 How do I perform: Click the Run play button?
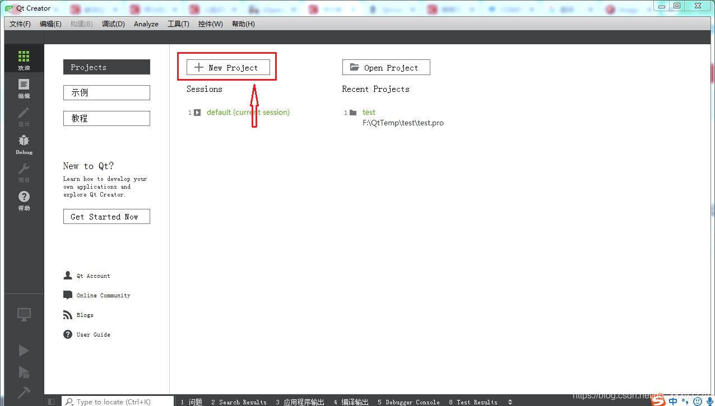click(24, 351)
